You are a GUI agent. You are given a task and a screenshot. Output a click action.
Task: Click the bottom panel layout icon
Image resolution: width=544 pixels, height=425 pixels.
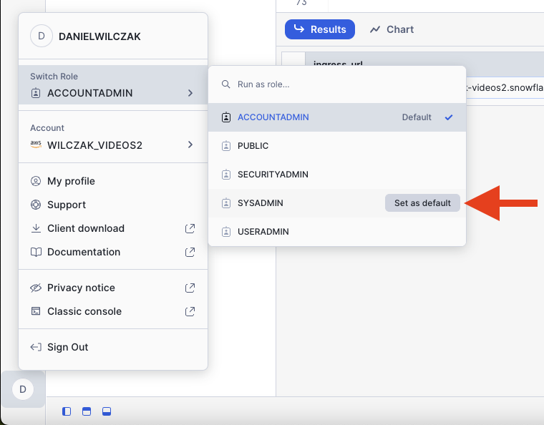tap(107, 411)
